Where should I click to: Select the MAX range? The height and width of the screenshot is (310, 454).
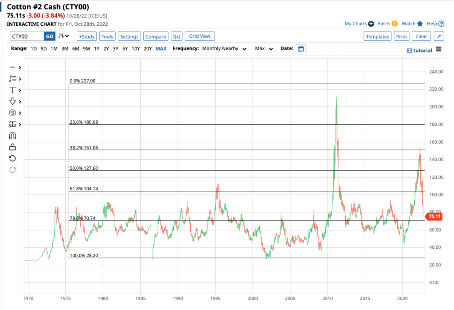(161, 49)
